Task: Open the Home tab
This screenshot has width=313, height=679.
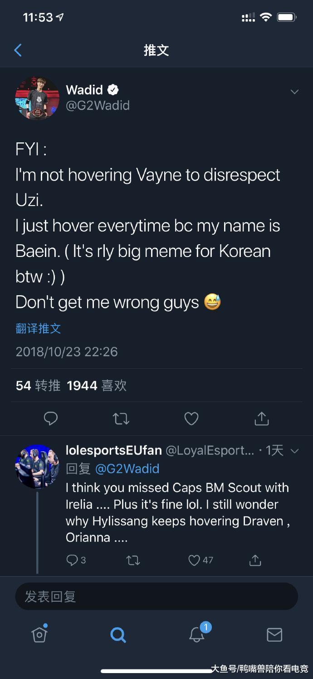Action: [x=39, y=634]
